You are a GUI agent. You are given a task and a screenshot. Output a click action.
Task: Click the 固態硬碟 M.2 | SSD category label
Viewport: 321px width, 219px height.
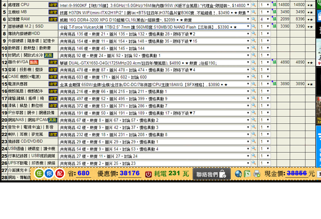click(x=26, y=26)
